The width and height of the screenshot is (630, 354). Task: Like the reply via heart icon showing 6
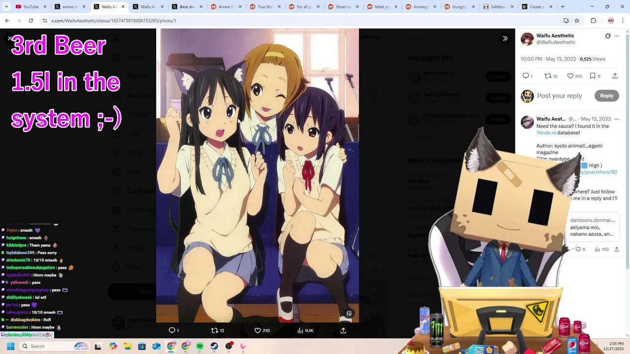[579, 249]
